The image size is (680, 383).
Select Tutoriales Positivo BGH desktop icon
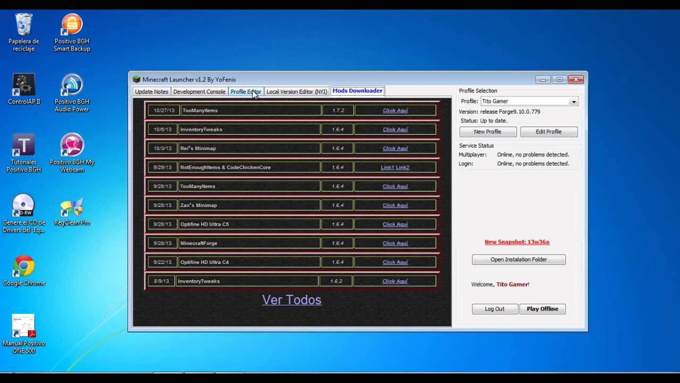(x=23, y=153)
